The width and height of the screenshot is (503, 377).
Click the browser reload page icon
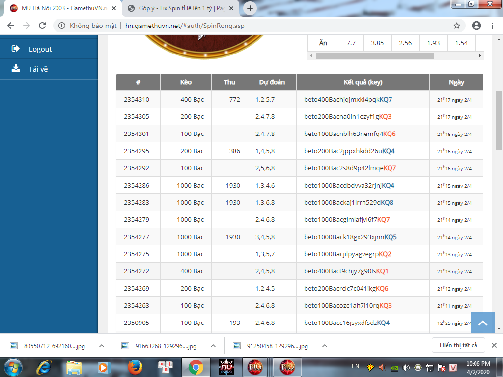click(x=42, y=26)
